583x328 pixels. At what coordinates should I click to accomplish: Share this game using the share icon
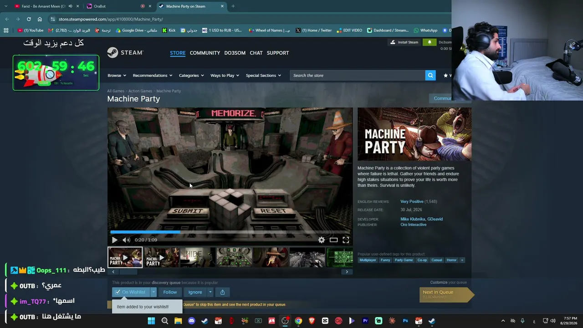[222, 292]
